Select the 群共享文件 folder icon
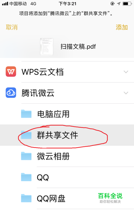Viewport: 134px width, 212px height. point(26,135)
